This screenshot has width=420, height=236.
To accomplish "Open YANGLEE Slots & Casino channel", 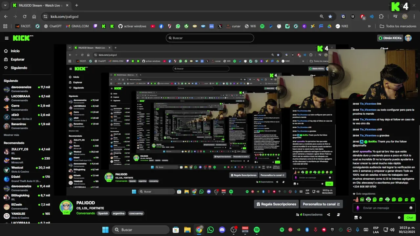I will point(27,215).
